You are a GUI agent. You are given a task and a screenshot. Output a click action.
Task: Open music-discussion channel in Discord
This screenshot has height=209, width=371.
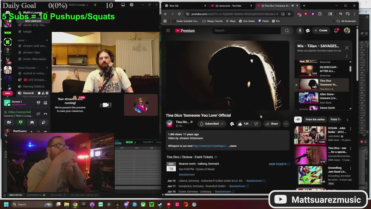tap(34, 59)
